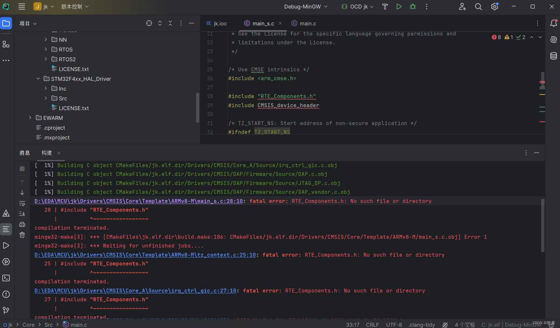The width and height of the screenshot is (560, 328).
Task: Stop the running build
Action: [22, 169]
